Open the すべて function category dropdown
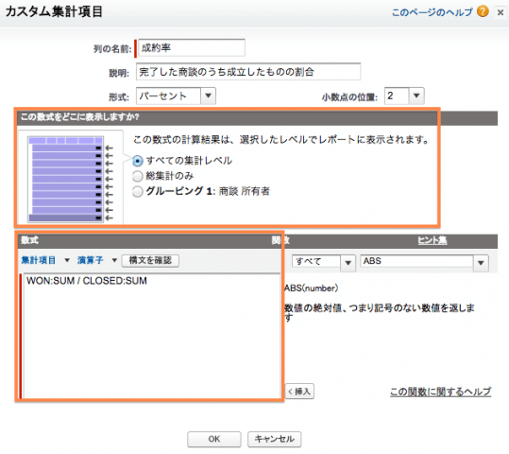 (322, 262)
